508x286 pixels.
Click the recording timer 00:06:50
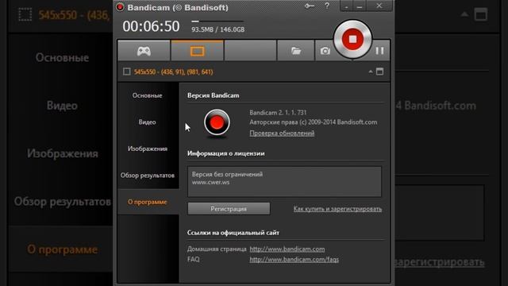click(x=151, y=26)
